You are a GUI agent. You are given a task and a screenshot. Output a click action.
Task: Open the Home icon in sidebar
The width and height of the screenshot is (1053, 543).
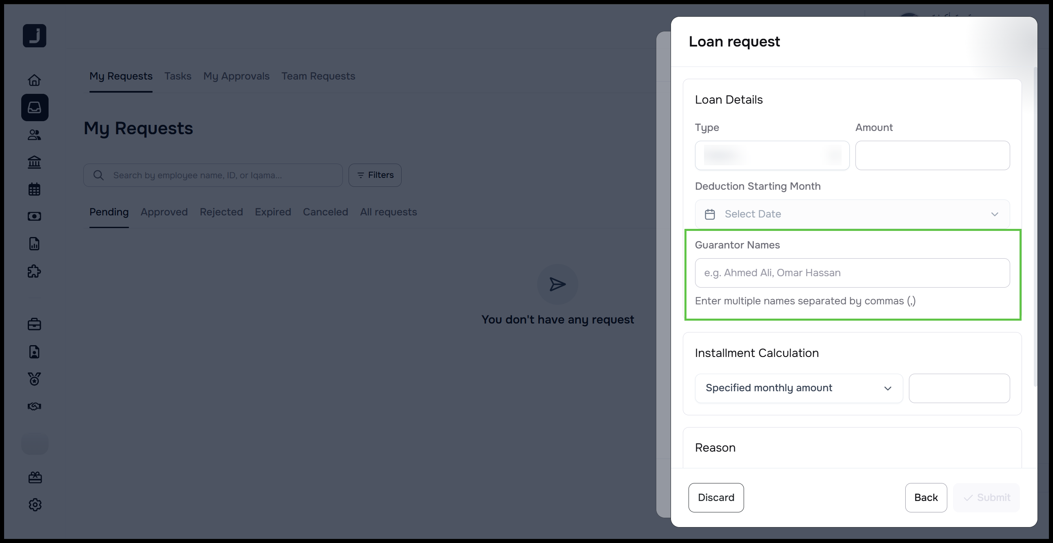click(x=34, y=80)
